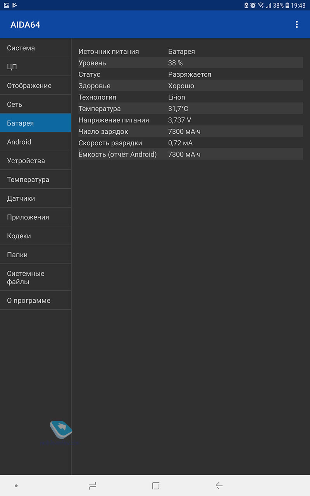Tap the 19:48 clock in status bar
The width and height of the screenshot is (310, 496).
tap(298, 5)
